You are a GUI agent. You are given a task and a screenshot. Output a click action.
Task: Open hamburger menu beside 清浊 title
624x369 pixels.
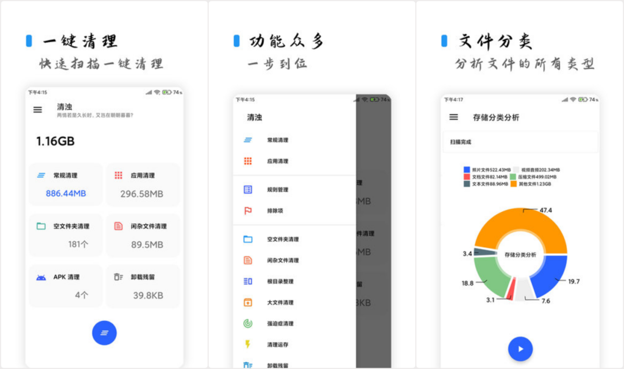(38, 110)
